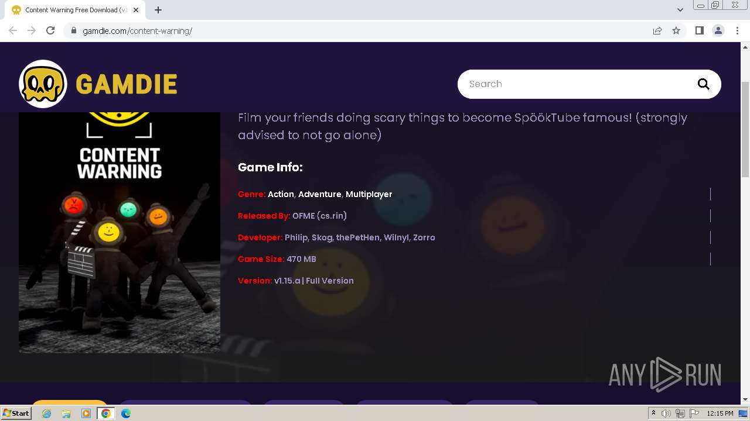Click the network tray icon
Viewport: 750px width, 421px height.
click(680, 413)
